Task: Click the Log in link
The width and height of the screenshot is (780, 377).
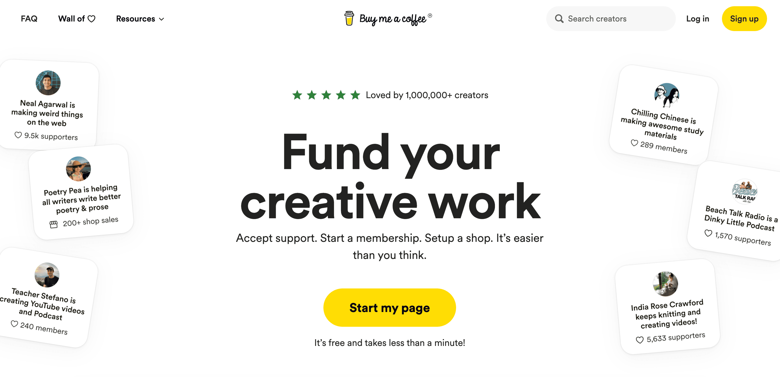Action: 698,19
